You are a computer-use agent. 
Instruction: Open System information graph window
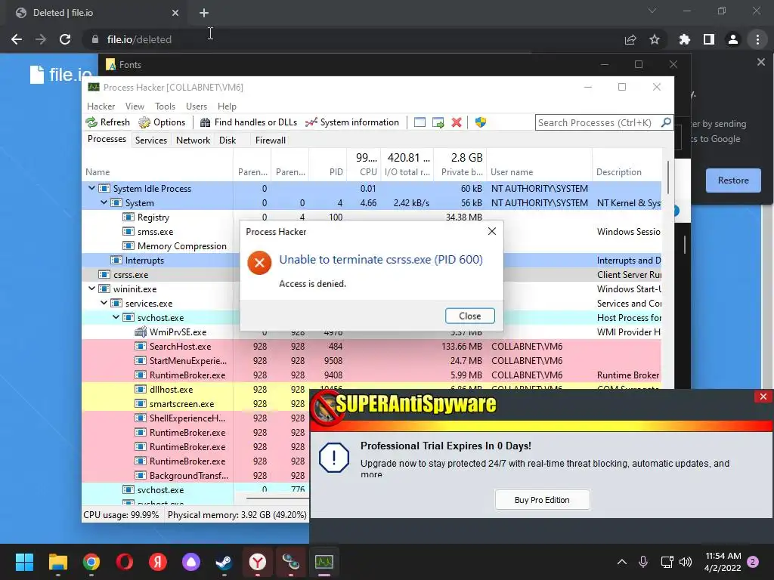tap(352, 122)
